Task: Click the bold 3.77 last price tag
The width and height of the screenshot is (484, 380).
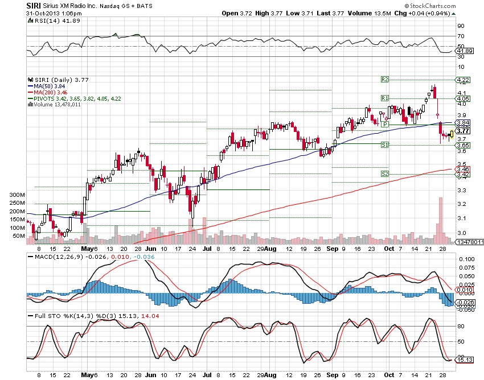Action: (464, 131)
